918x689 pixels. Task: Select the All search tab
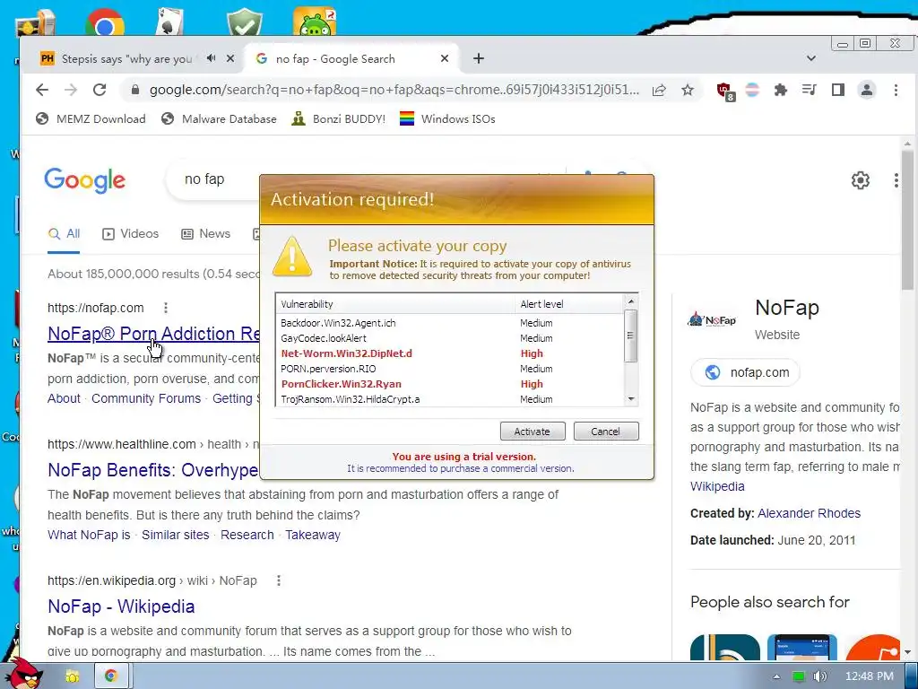65,234
